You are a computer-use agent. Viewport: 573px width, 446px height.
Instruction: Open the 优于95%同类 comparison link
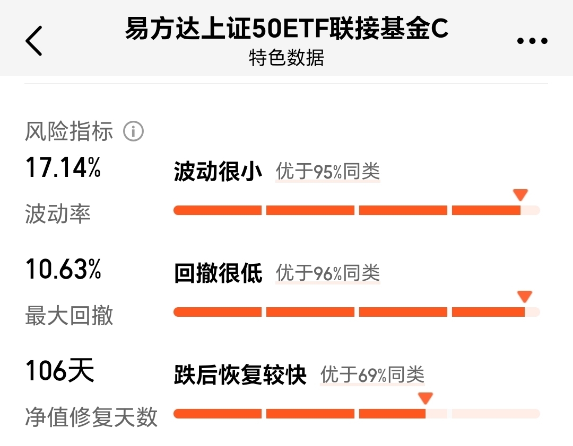[x=327, y=172]
